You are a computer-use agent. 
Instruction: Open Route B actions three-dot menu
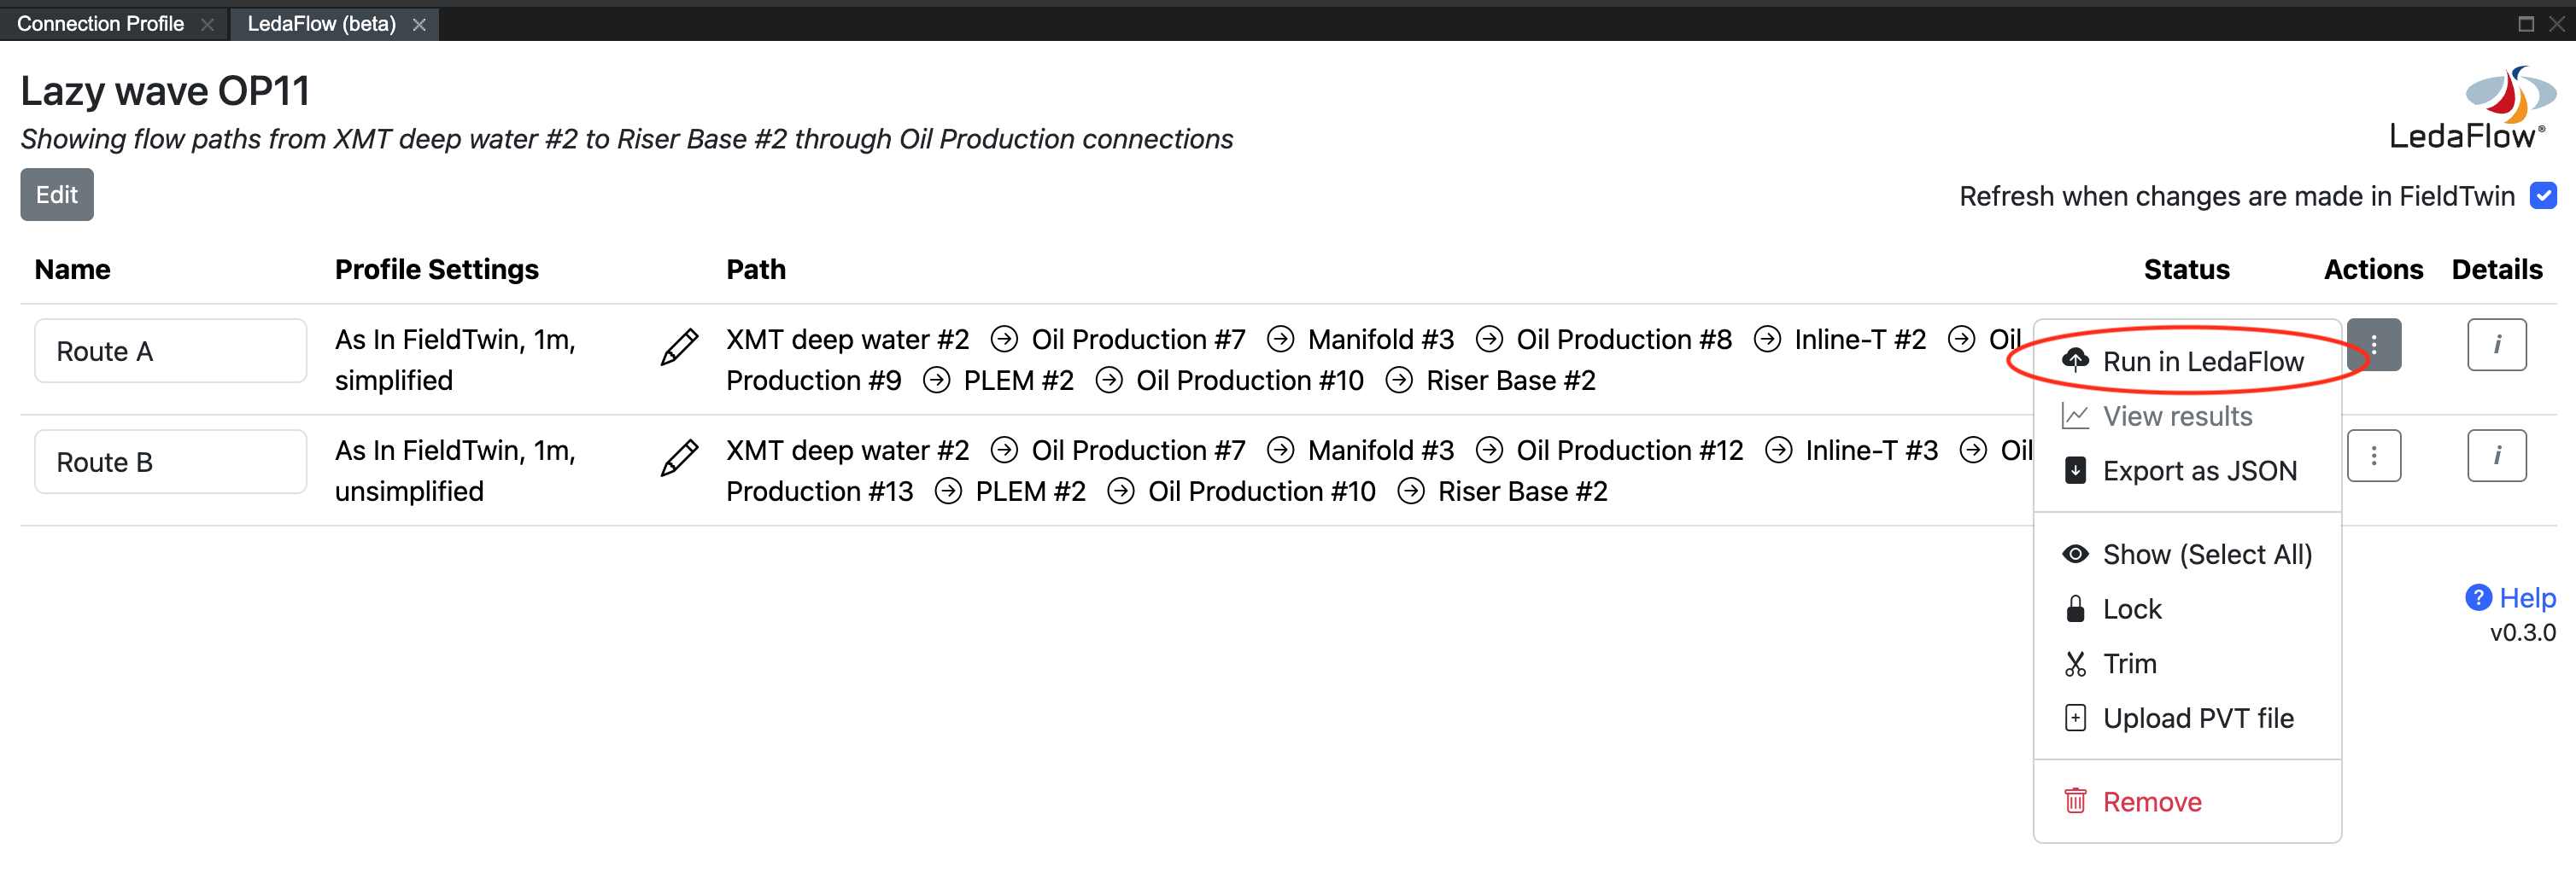pyautogui.click(x=2373, y=456)
